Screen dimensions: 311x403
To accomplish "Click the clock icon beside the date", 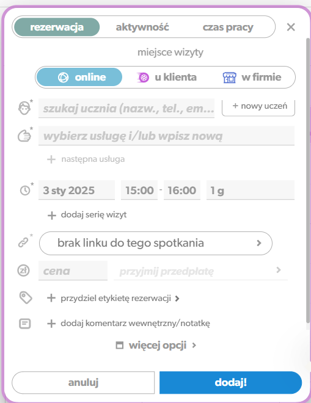I will (x=25, y=191).
